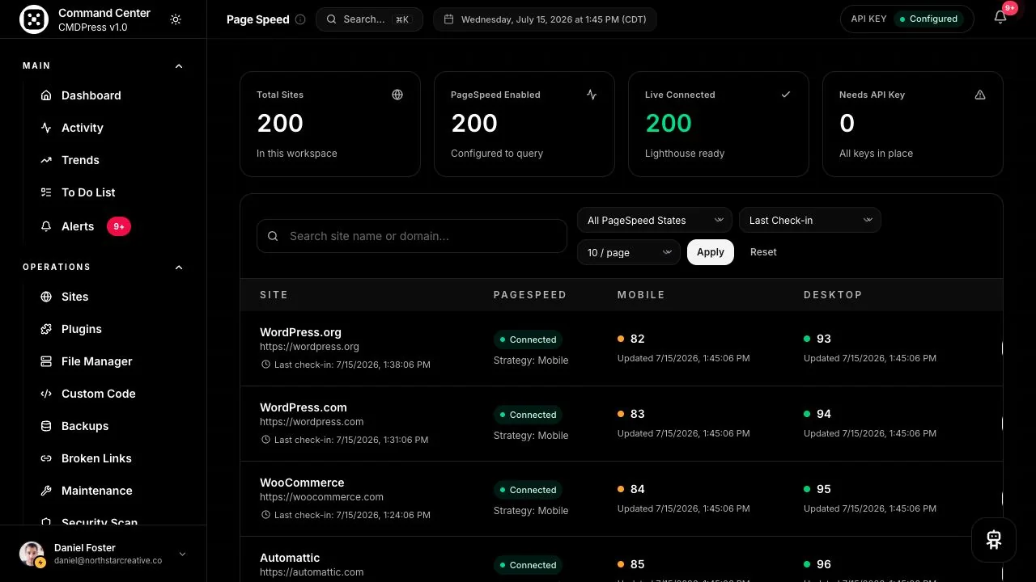
Task: Click Connected badge in WooCommerce row
Action: (x=528, y=490)
